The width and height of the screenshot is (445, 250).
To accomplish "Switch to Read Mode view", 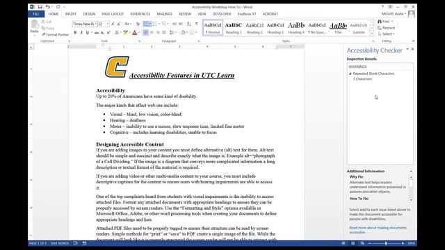I will click(x=343, y=243).
